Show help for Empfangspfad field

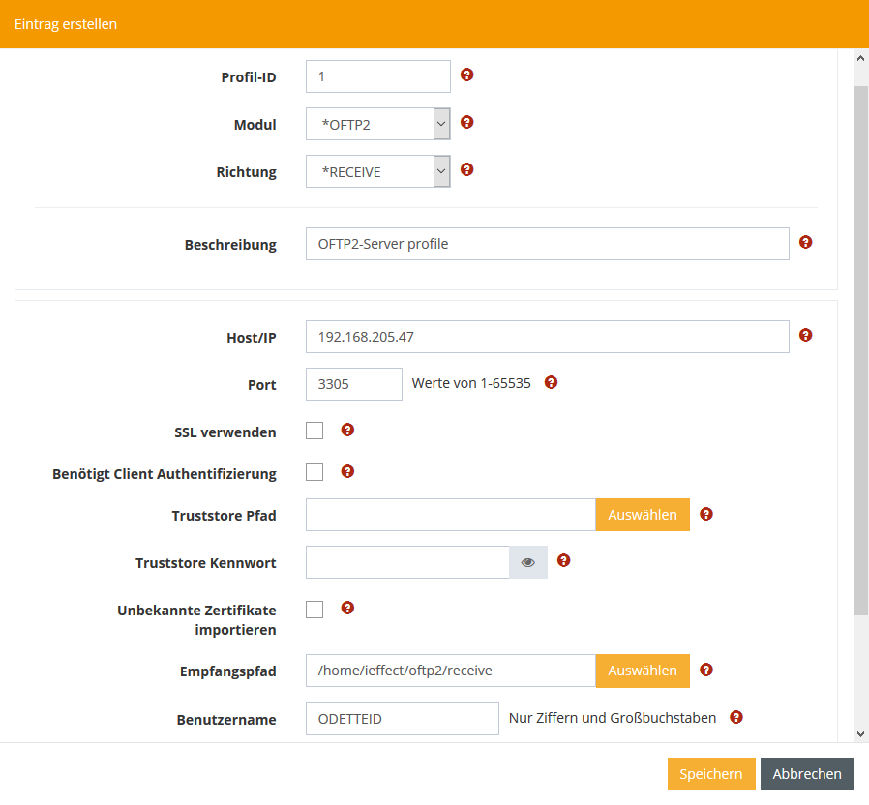pos(706,669)
